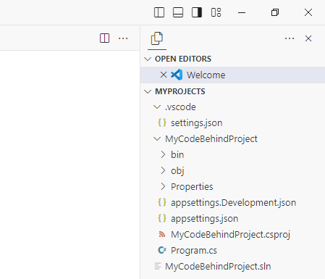Screen dimensions: 325x279
Task: Open MyCodeBehindProject.sln
Action: (x=218, y=267)
